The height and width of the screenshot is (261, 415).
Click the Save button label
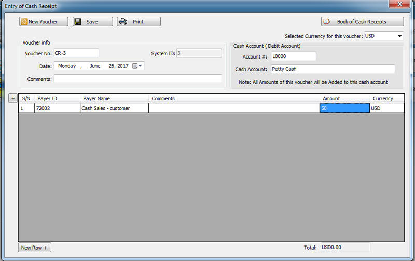pyautogui.click(x=92, y=22)
